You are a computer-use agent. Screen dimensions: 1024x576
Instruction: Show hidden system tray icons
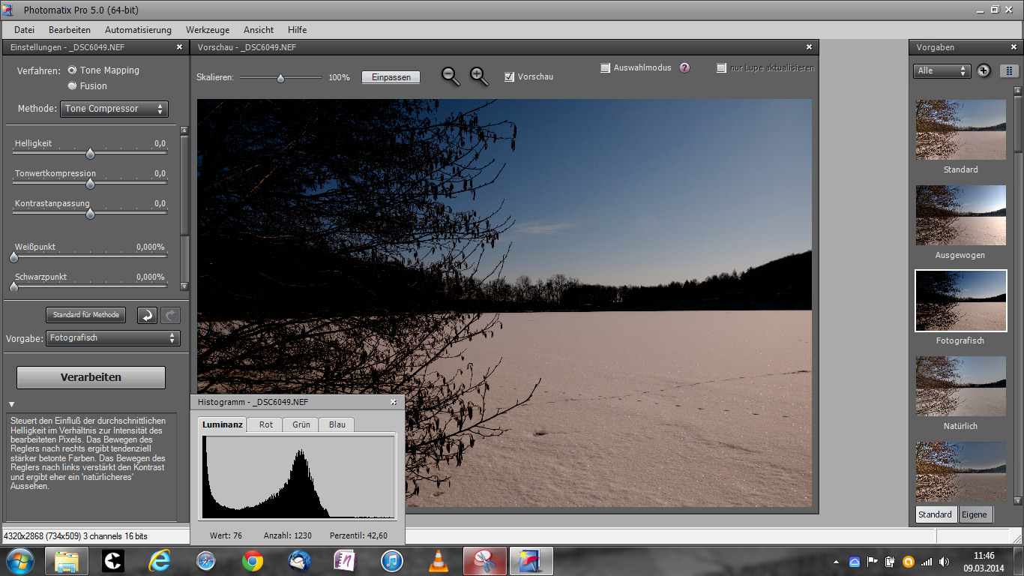point(837,562)
